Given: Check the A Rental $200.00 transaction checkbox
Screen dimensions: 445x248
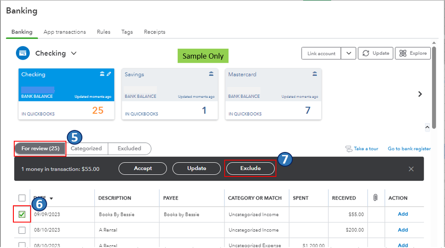Looking at the screenshot, I should tap(22, 230).
